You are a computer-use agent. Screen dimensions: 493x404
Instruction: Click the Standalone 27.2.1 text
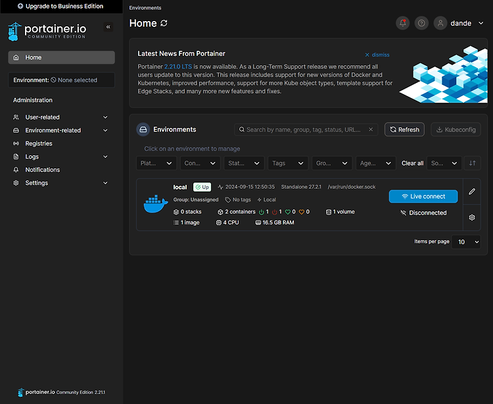(x=301, y=187)
